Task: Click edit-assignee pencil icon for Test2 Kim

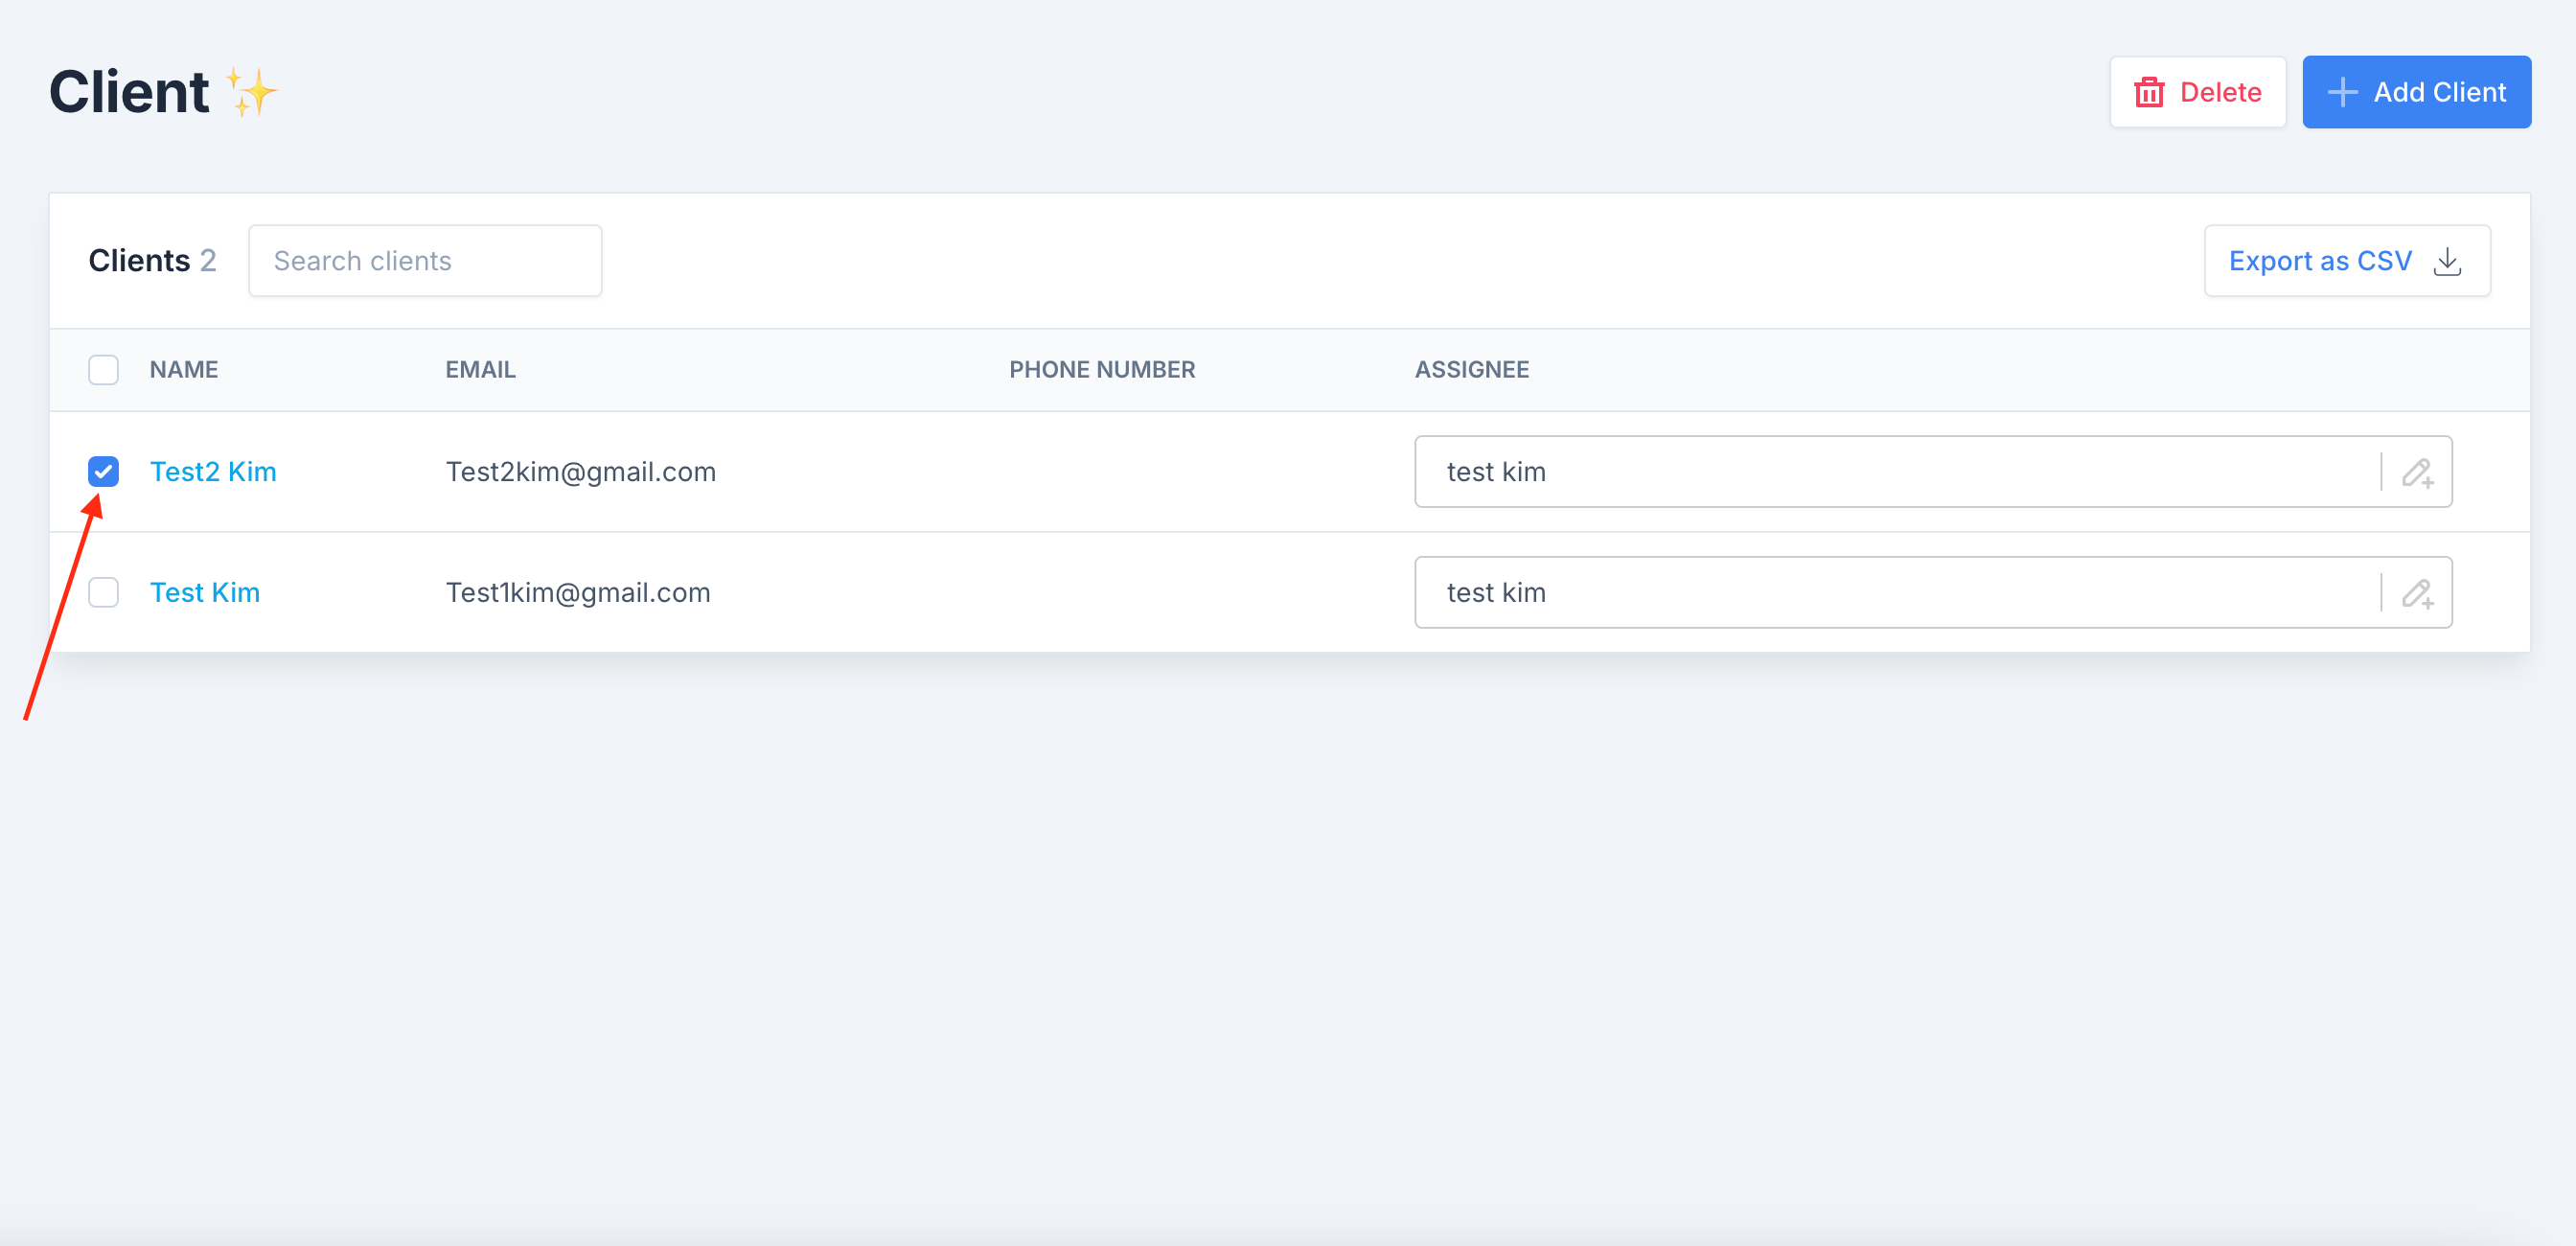Action: 2417,472
